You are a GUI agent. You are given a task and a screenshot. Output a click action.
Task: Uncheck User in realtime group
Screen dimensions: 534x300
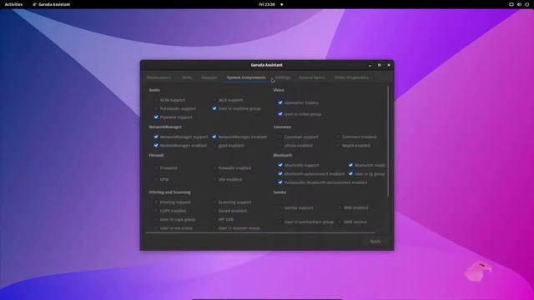coord(214,108)
